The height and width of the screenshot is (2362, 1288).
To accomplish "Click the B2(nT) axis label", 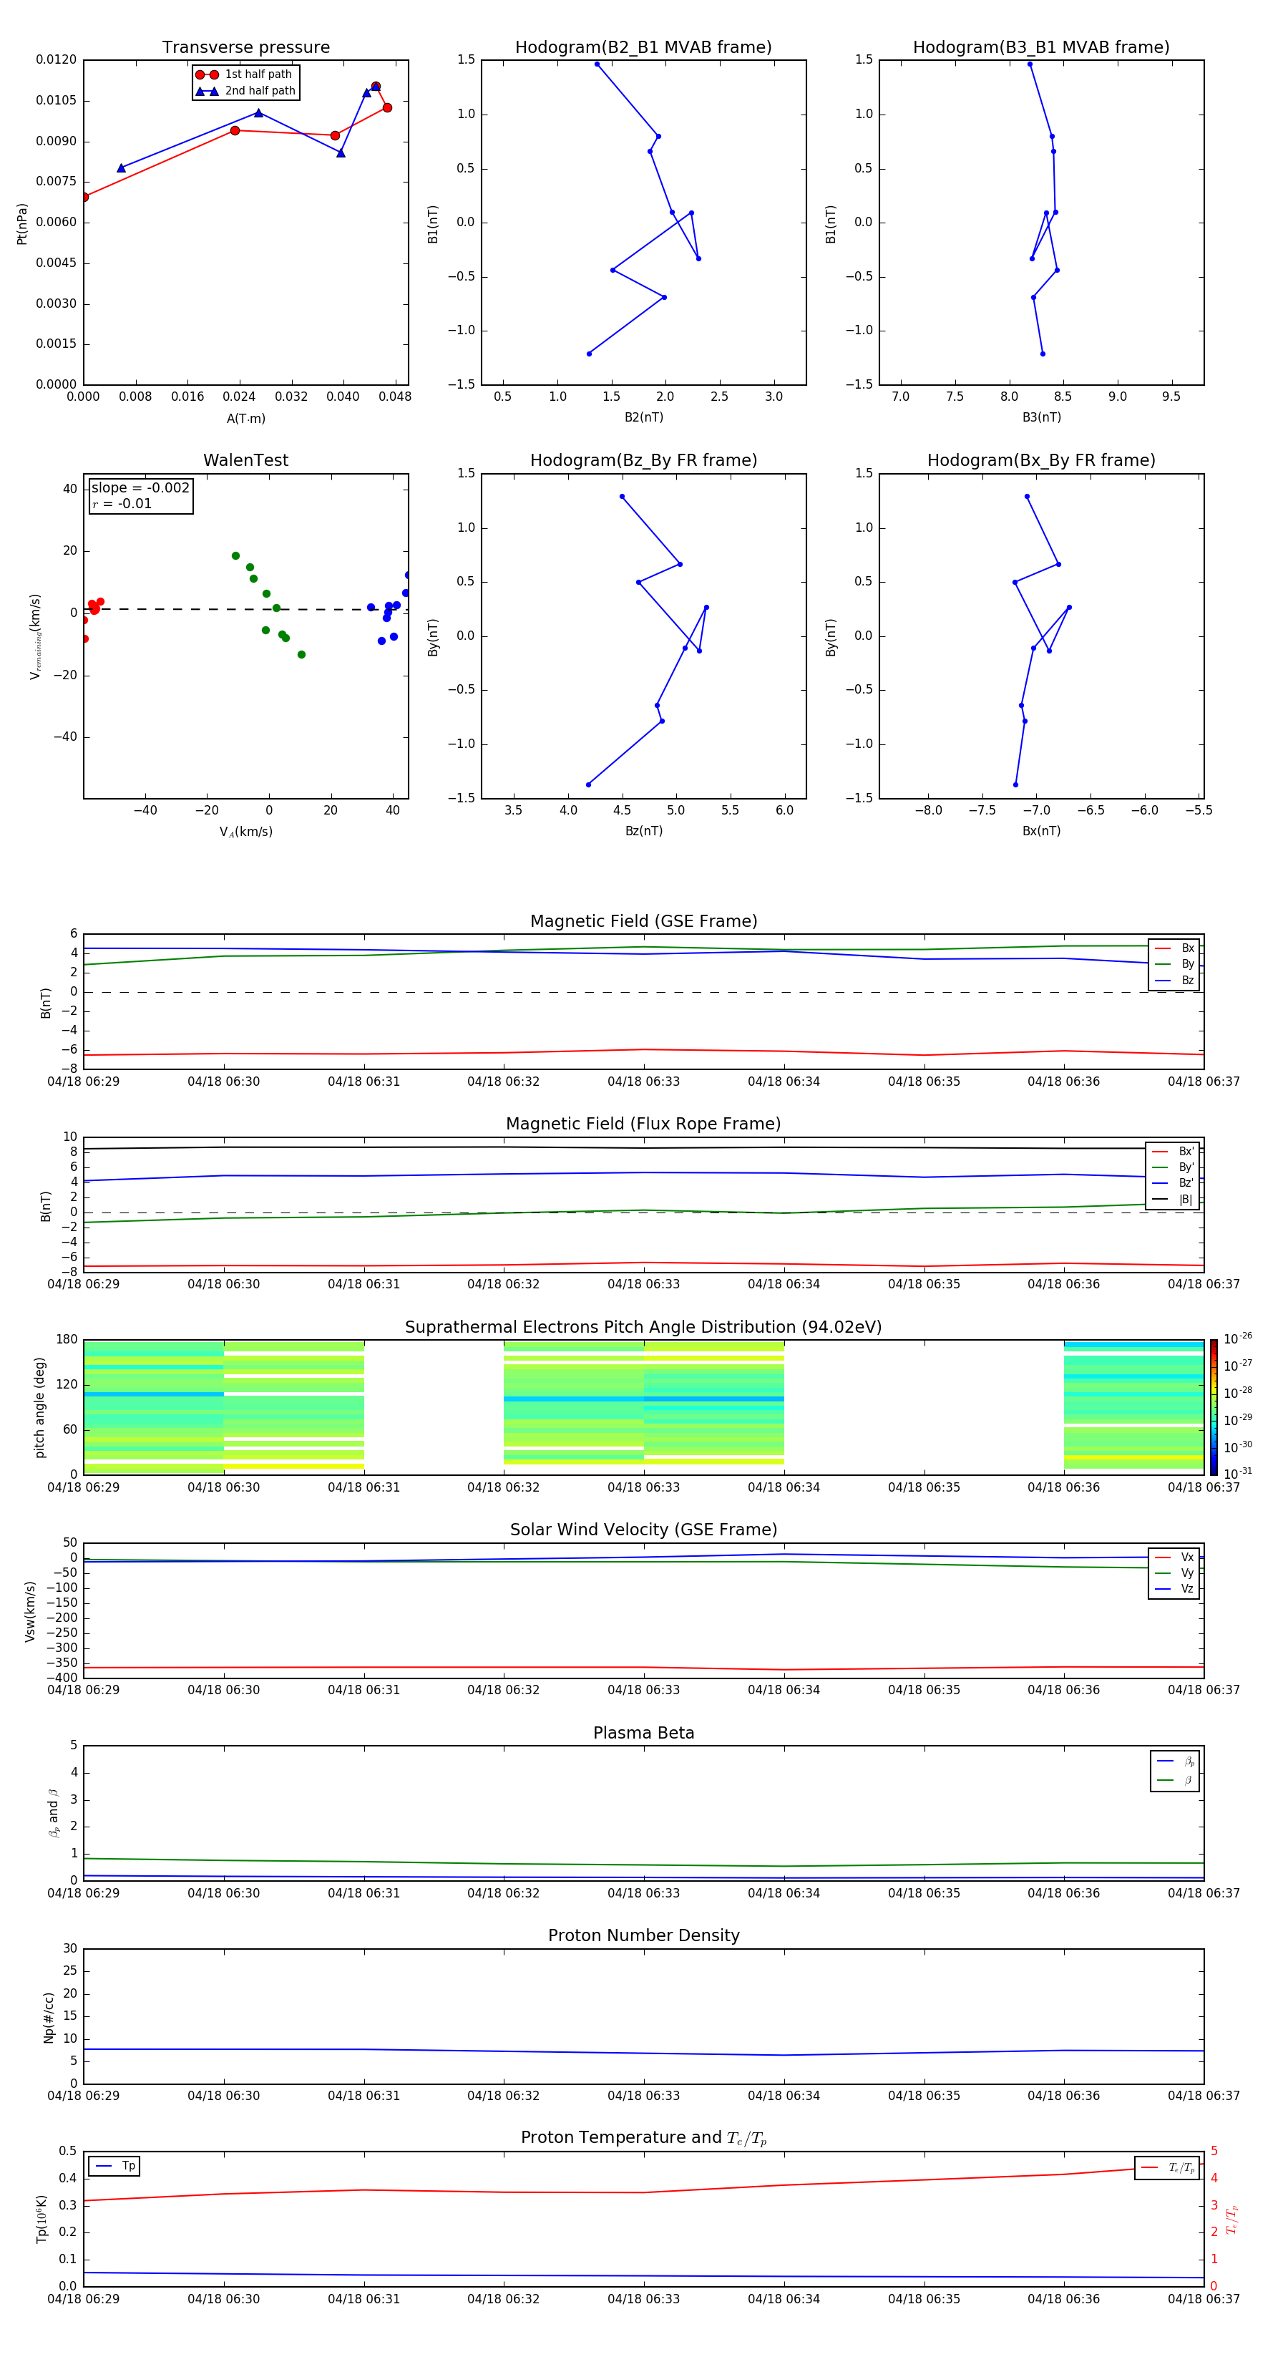I will 643,417.
